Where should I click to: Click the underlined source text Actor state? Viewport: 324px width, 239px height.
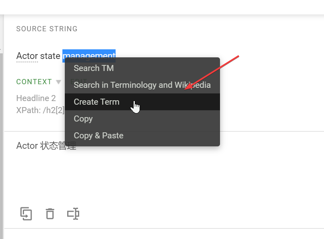click(x=38, y=56)
